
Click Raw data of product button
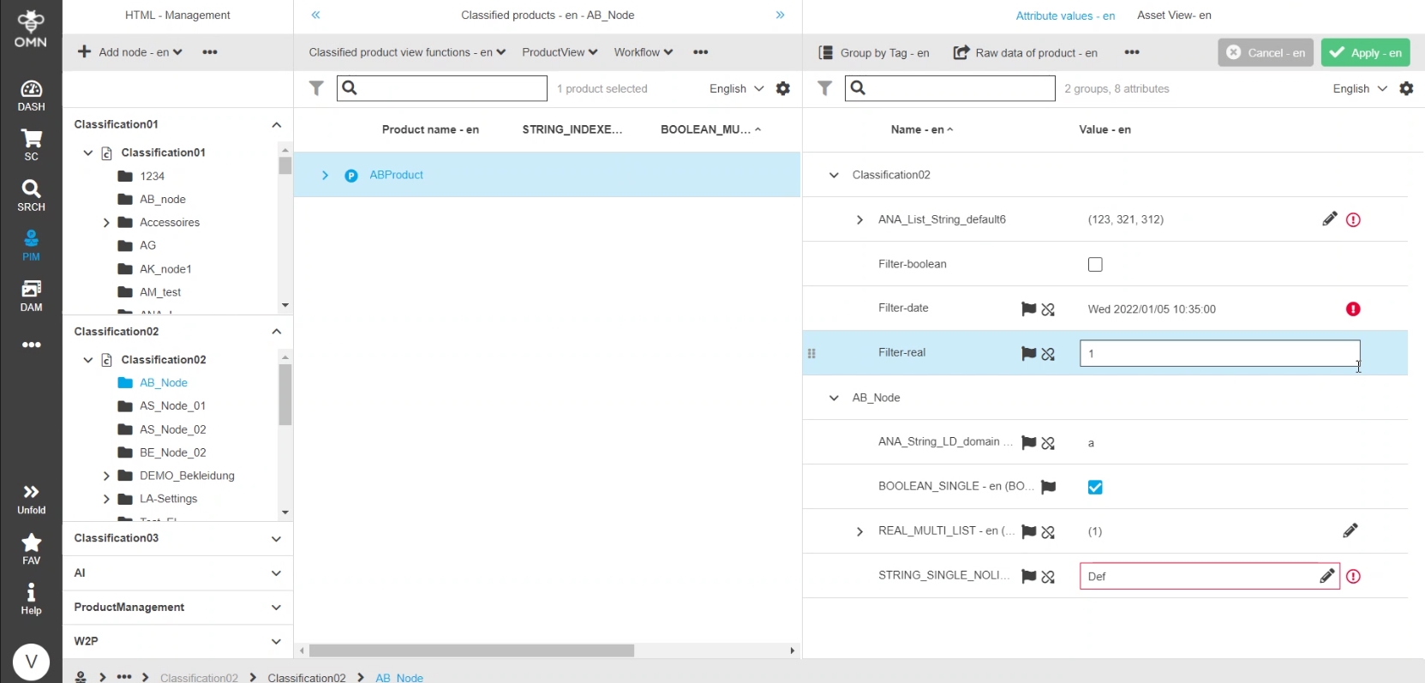(1026, 52)
